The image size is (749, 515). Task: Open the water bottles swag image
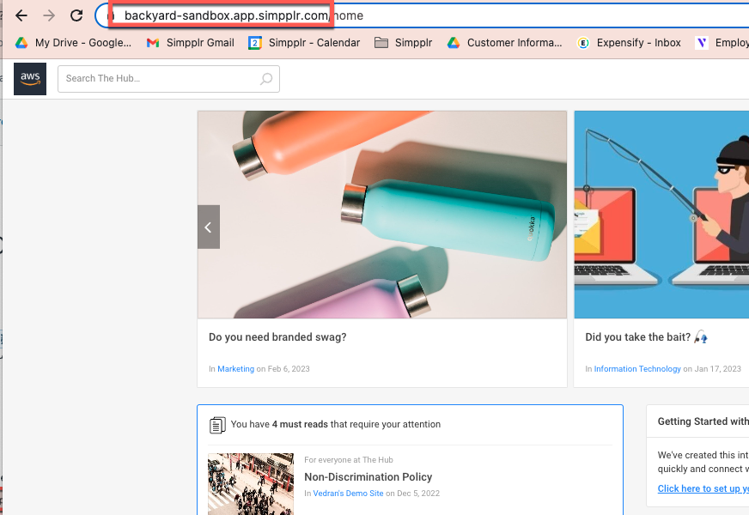(382, 215)
